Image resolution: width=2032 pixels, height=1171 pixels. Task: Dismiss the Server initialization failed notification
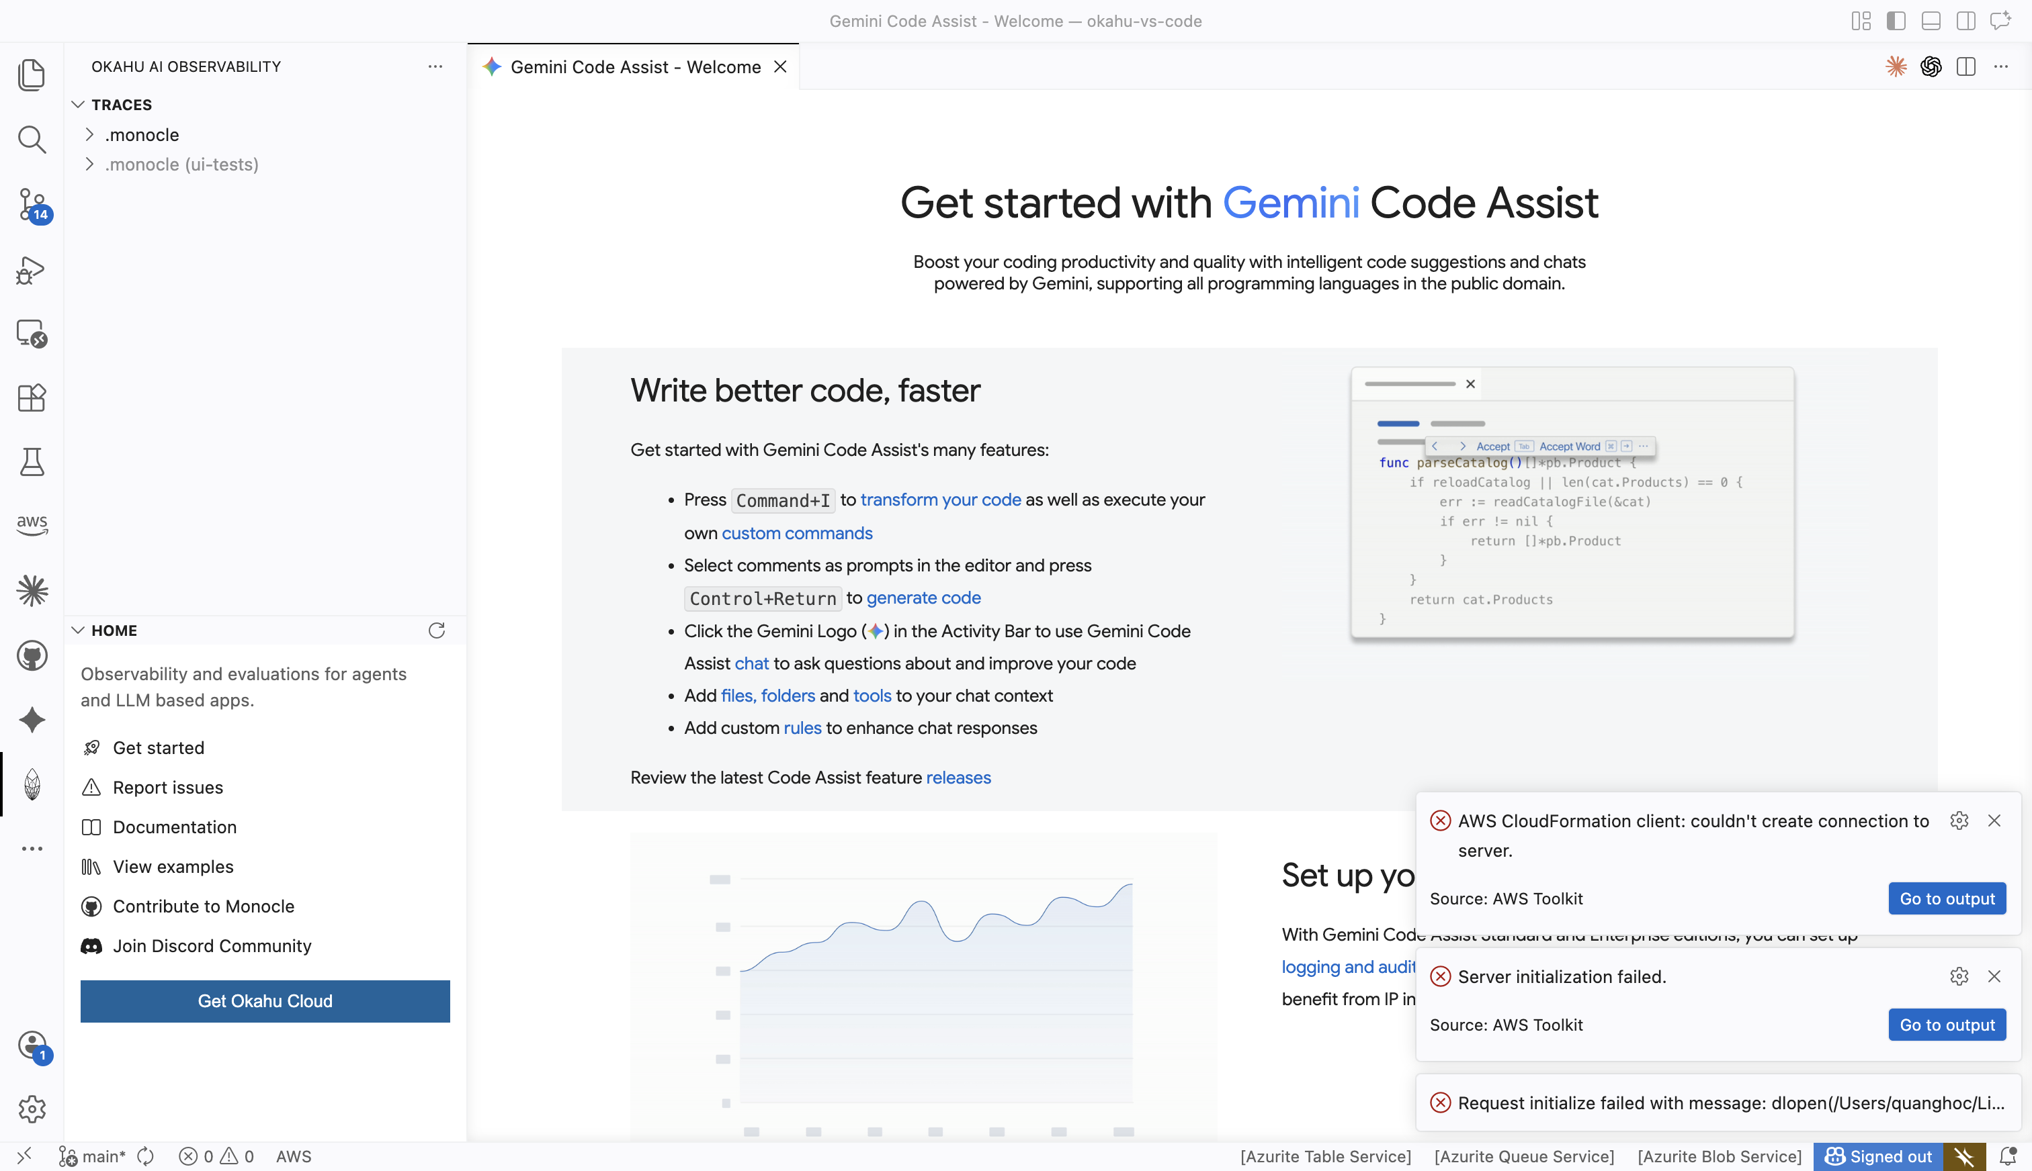[x=1994, y=976]
